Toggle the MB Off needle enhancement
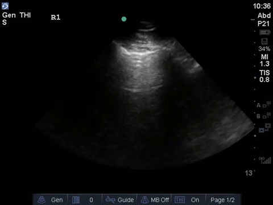This screenshot has height=205, width=273. coord(154,200)
